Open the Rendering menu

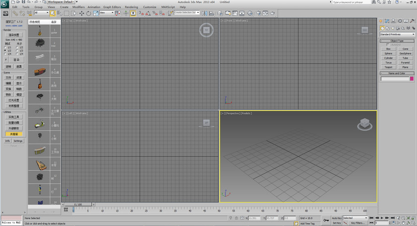(131, 7)
